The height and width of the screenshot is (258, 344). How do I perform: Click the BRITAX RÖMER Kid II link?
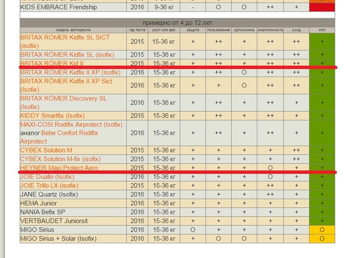coord(52,63)
